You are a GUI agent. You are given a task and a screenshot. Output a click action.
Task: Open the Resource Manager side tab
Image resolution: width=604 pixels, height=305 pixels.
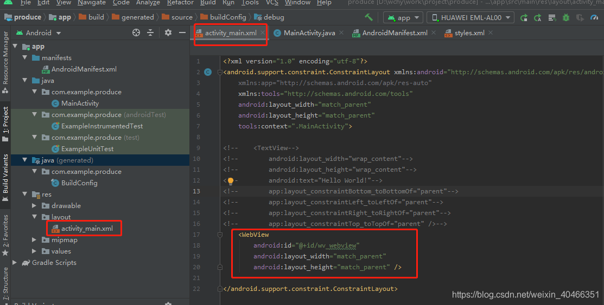pos(5,62)
